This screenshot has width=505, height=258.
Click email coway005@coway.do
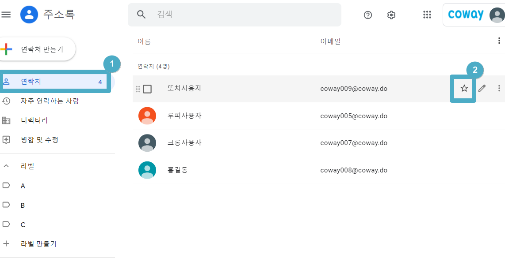(x=354, y=116)
